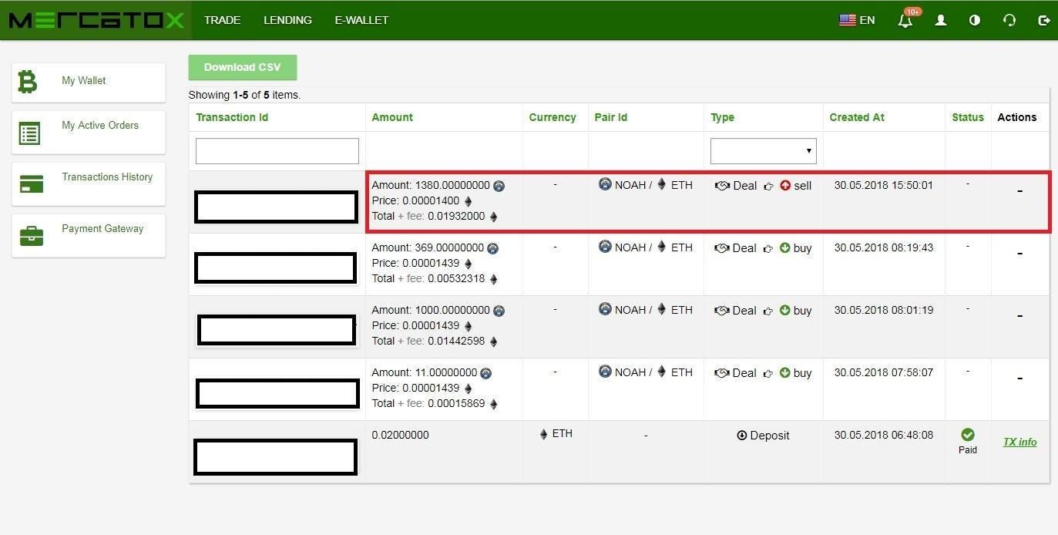Open the E-WALLET menu

361,20
